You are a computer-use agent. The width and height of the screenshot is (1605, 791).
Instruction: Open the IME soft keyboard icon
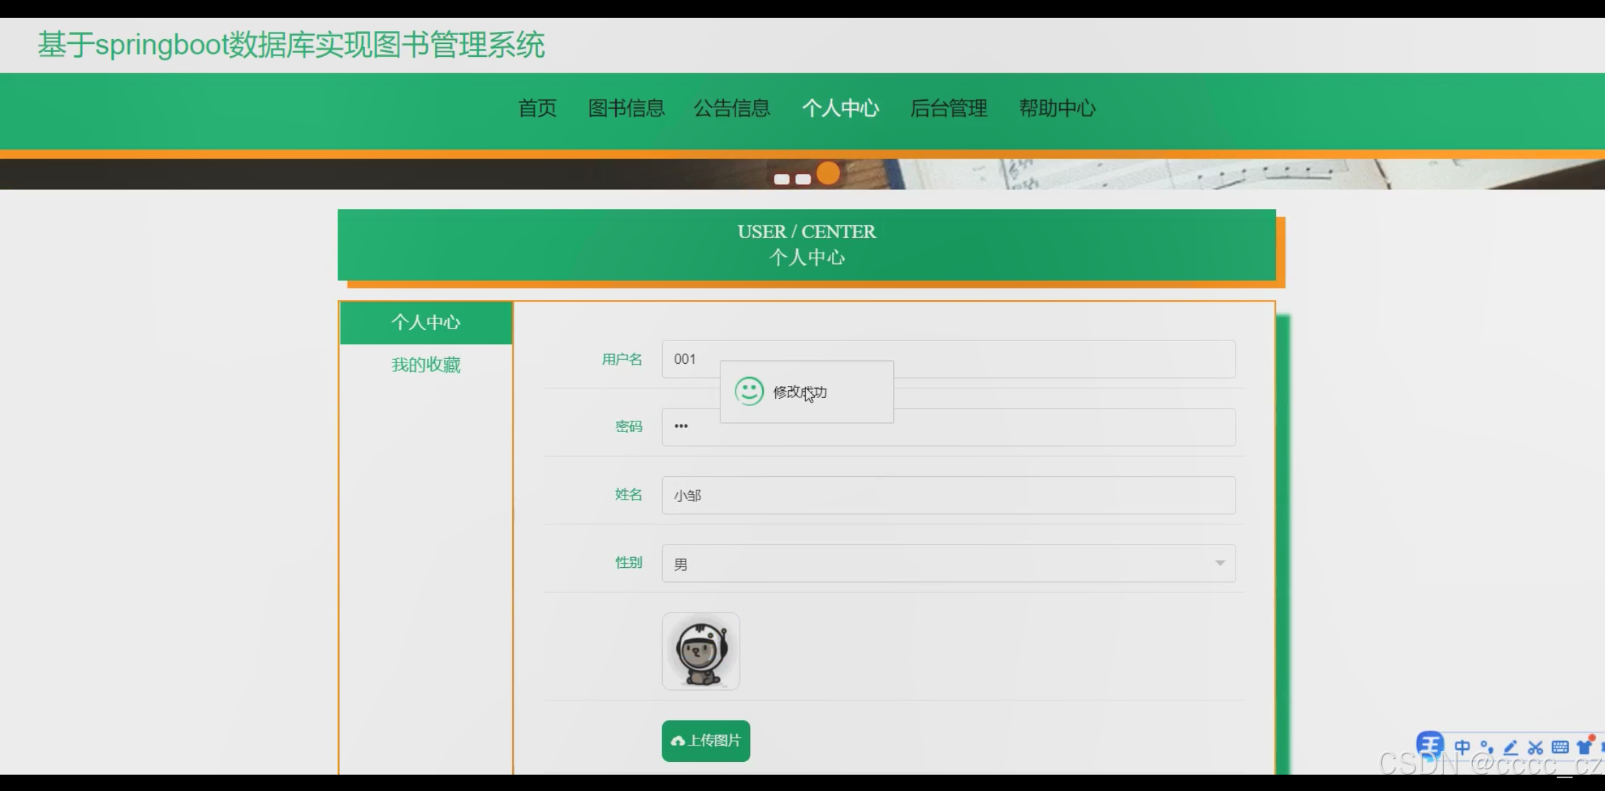coord(1560,747)
